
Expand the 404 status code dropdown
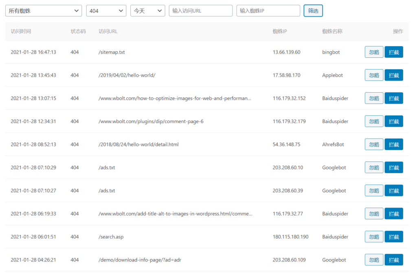(106, 11)
